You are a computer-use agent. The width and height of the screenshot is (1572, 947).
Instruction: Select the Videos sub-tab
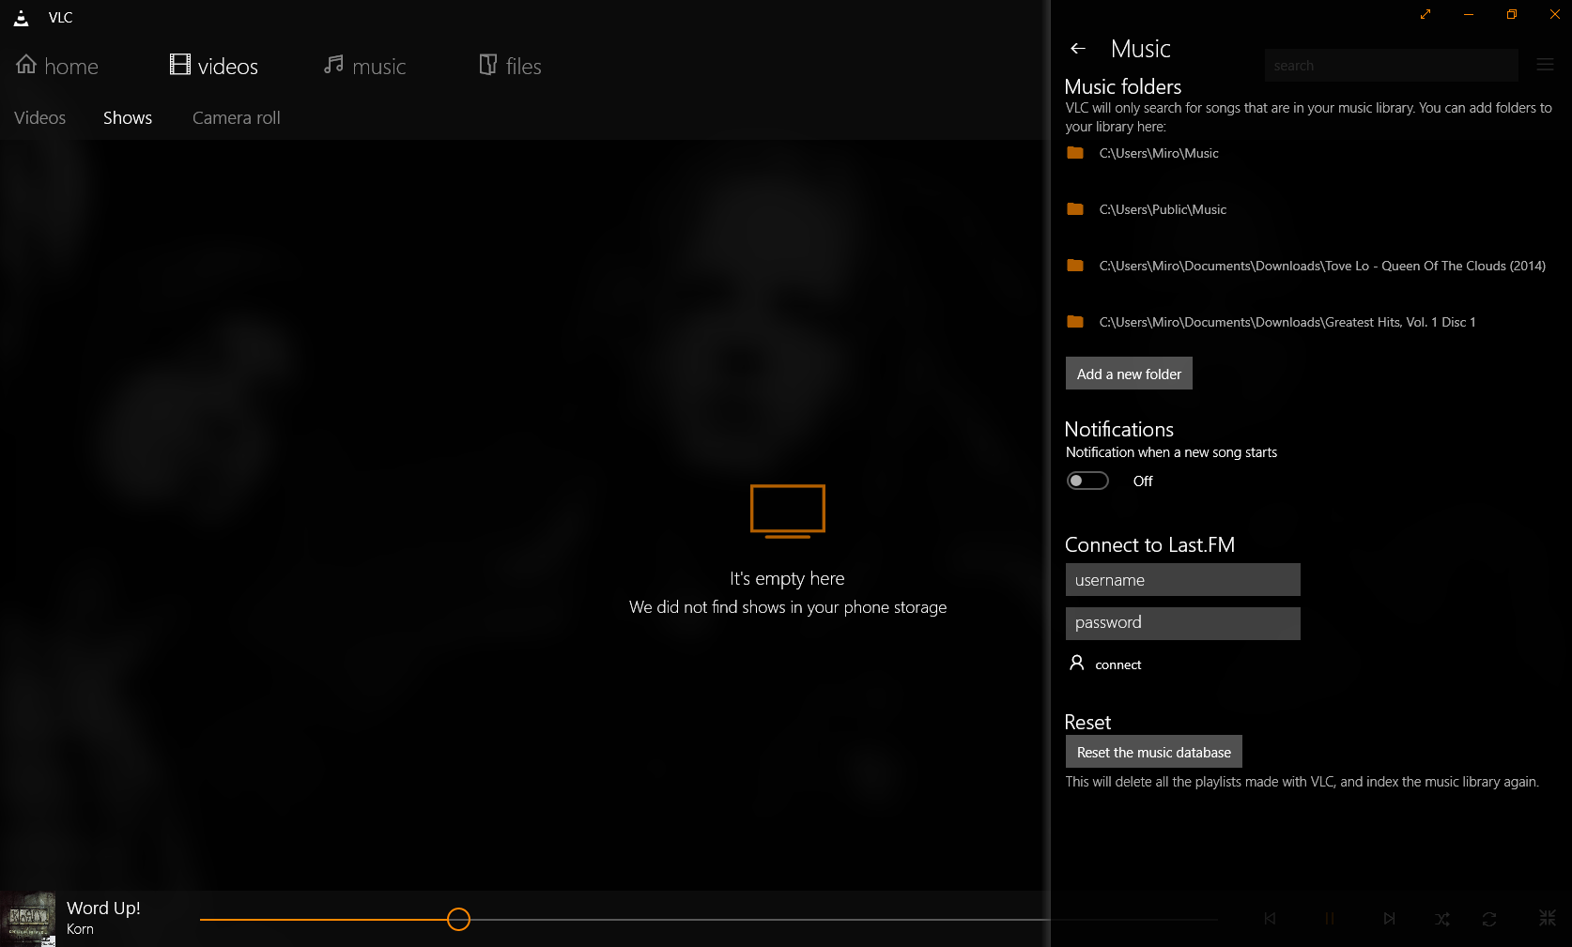pos(39,117)
